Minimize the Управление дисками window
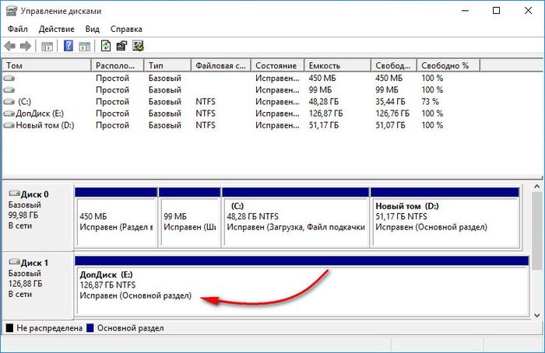 [465, 11]
